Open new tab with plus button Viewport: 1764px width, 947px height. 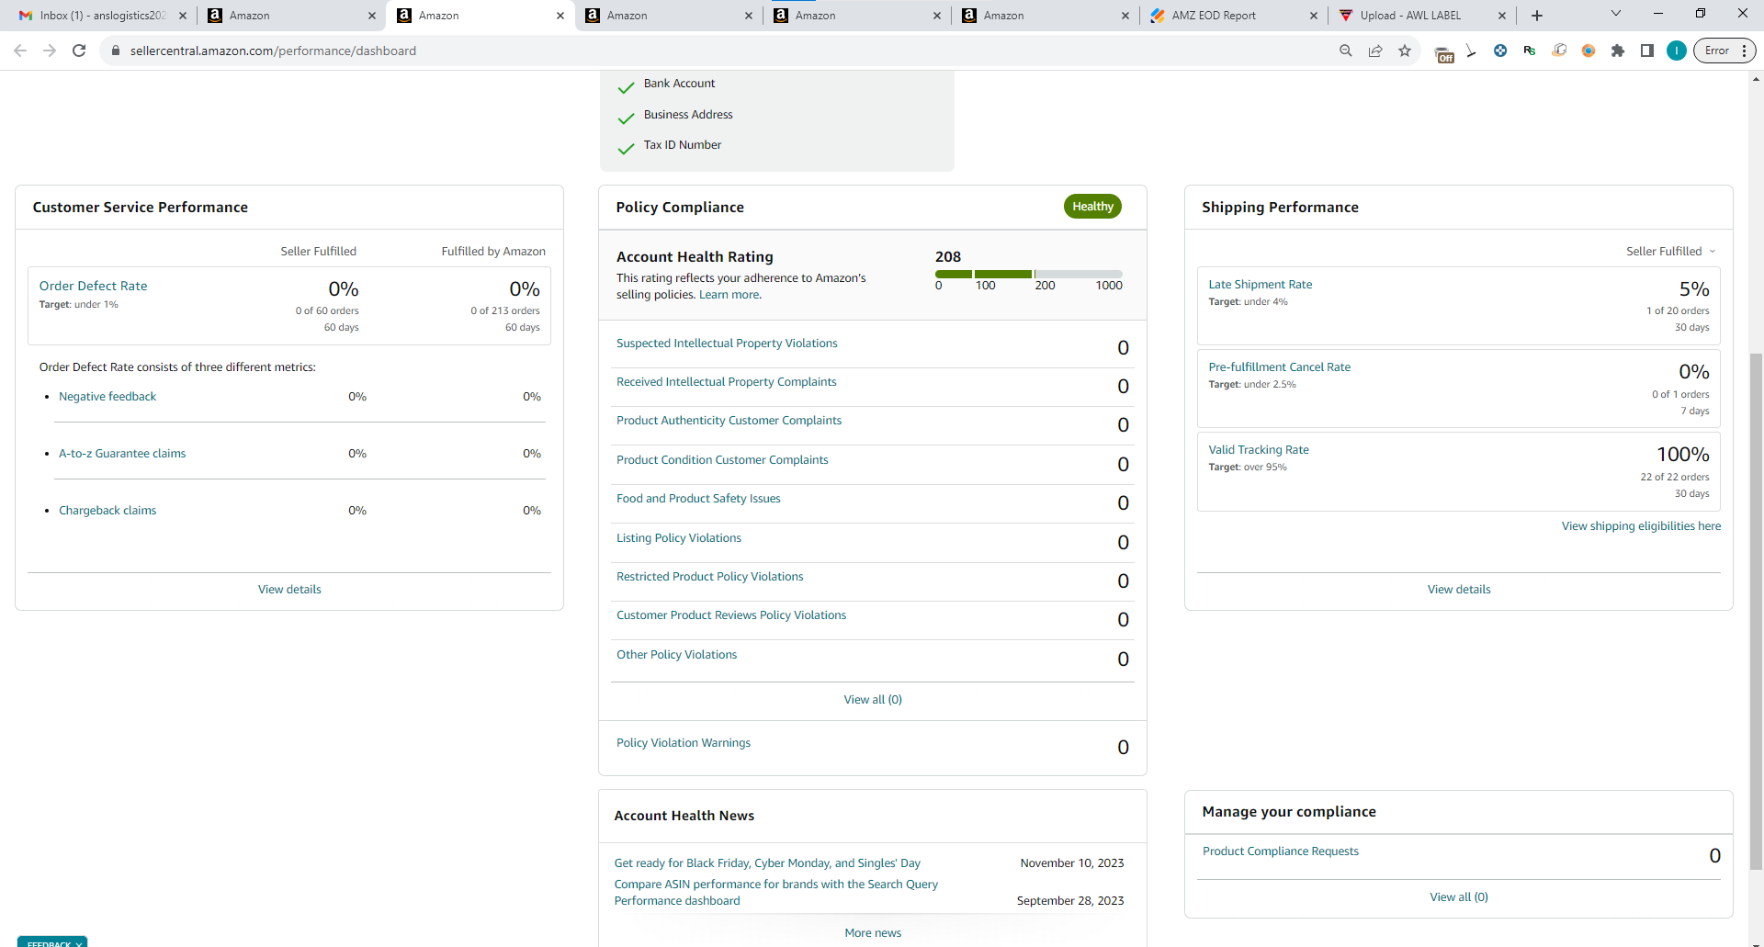[x=1537, y=16]
